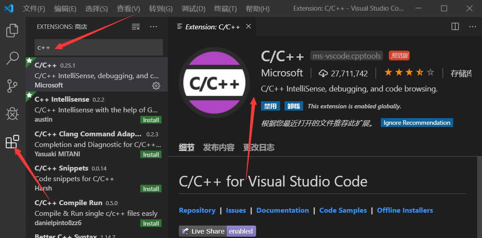Select C/C++ Compile Run list item
Viewport: 482px width, 238px height.
point(97,212)
